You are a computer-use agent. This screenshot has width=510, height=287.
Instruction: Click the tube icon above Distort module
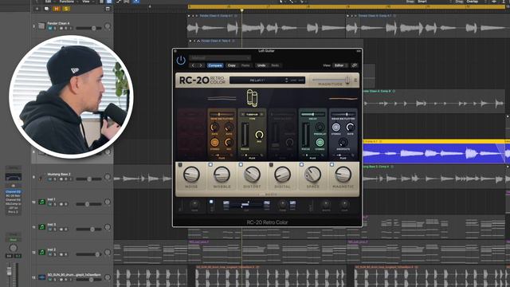pyautogui.click(x=252, y=97)
